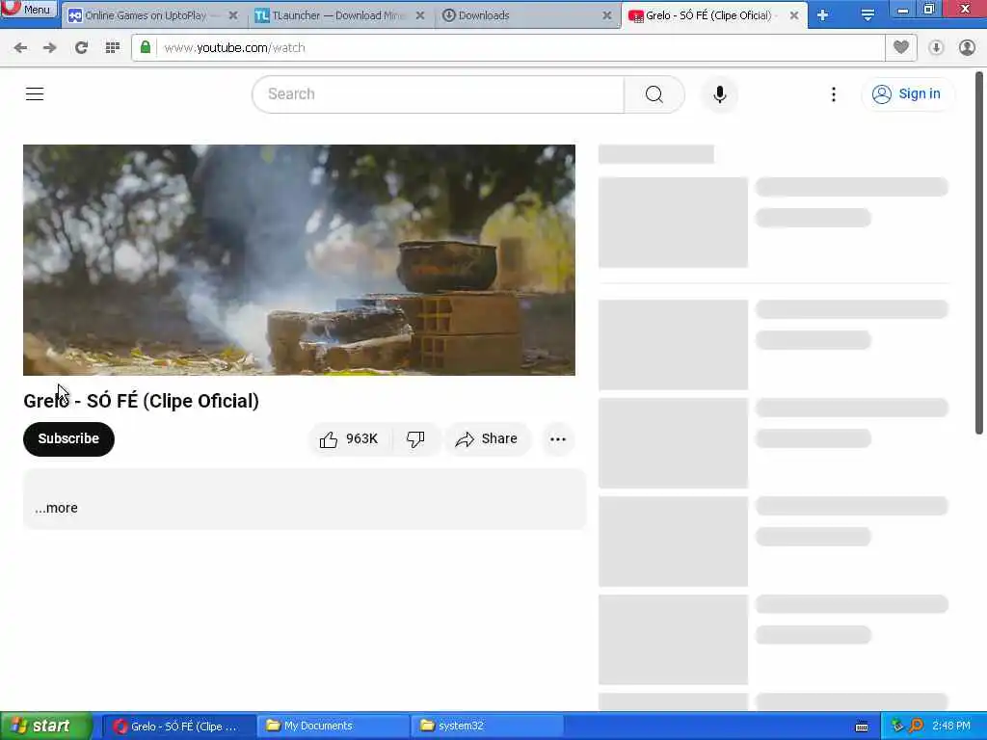Open the tab list menu icon
Screen dimensions: 987x740
(x=867, y=15)
